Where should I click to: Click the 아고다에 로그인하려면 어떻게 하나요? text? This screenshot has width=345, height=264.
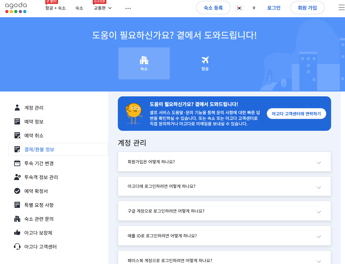pyautogui.click(x=162, y=186)
